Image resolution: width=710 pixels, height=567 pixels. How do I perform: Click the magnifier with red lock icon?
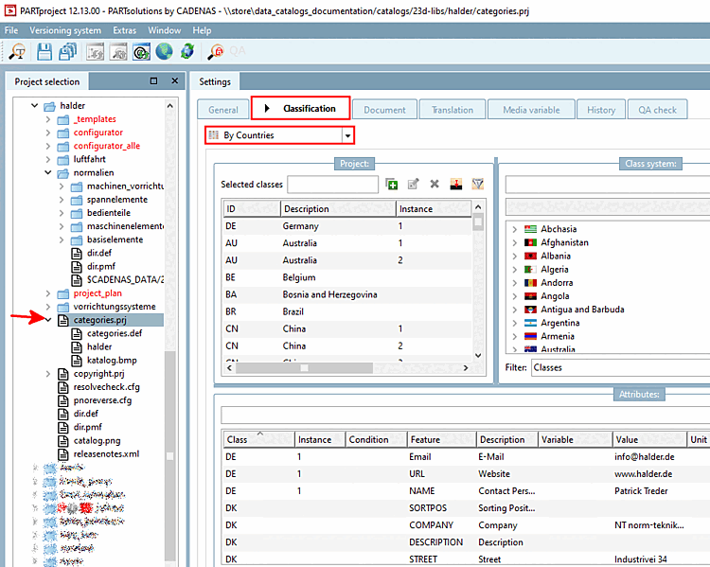click(x=215, y=51)
